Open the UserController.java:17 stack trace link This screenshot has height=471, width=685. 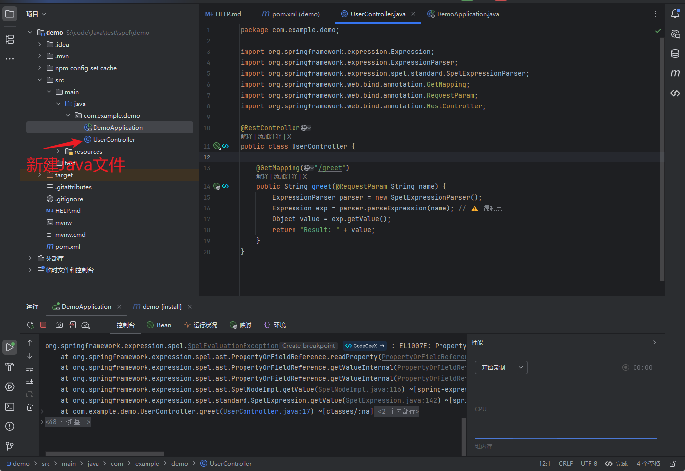[267, 411]
